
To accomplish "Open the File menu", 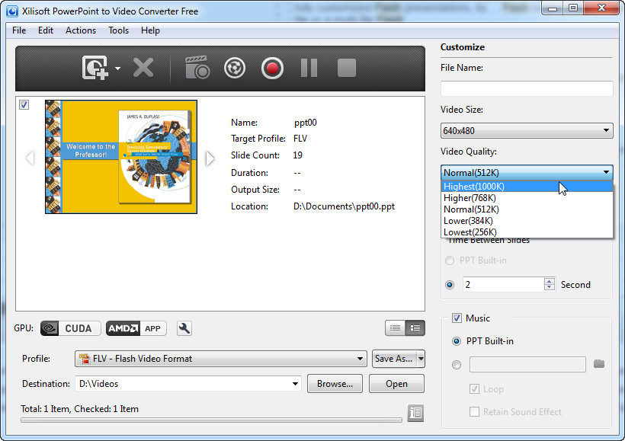I will 19,30.
